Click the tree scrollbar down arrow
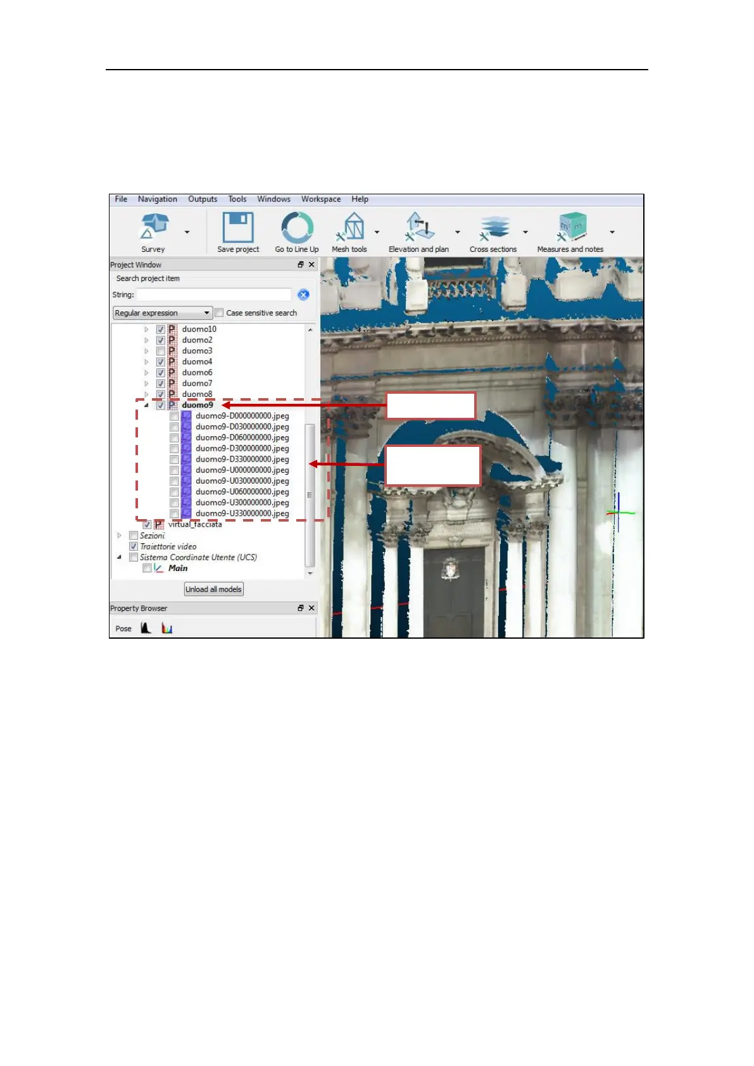This screenshot has width=754, height=1066. point(310,574)
